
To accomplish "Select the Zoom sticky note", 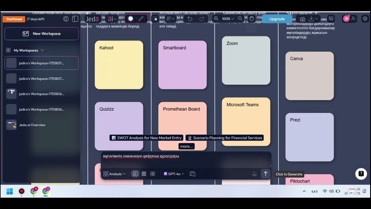I will (x=246, y=60).
